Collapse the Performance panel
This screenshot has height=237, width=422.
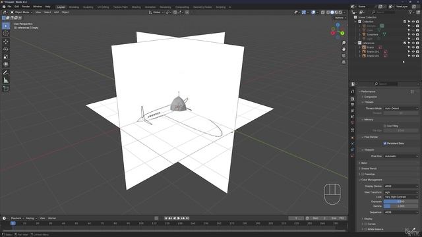(368, 92)
